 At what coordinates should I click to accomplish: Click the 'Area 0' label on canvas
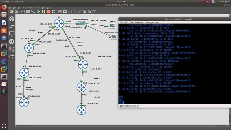(x=80, y=43)
